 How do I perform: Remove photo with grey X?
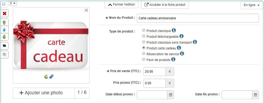coord(86,10)
